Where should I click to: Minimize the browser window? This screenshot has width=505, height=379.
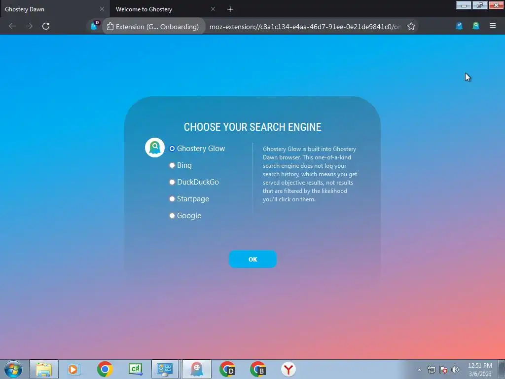464,5
